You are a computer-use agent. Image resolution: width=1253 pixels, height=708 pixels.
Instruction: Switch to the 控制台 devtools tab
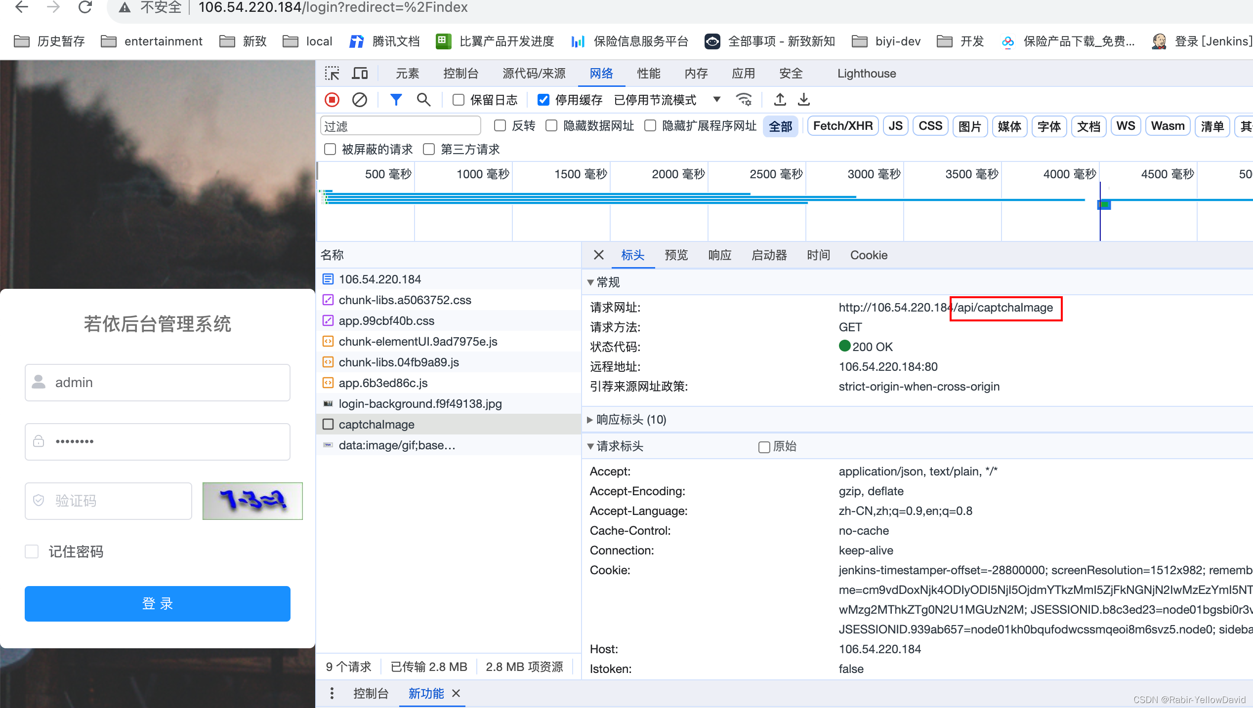point(460,74)
